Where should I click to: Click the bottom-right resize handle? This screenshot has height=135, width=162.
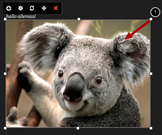(x=151, y=128)
